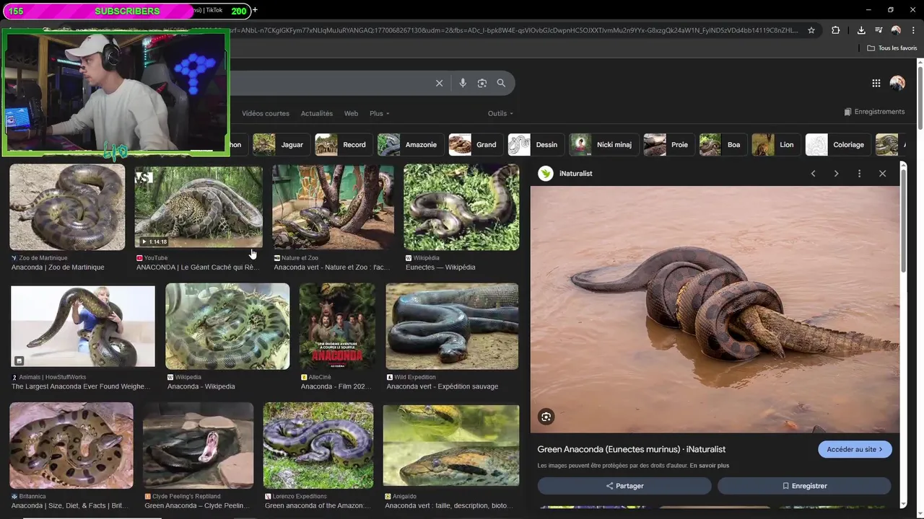
Task: Filter images by the Dessin chip
Action: coord(536,145)
